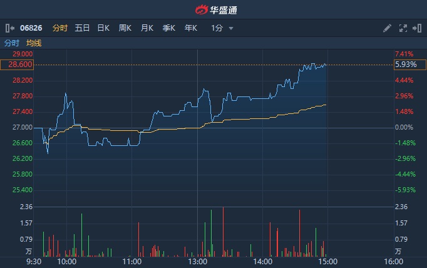427x268 pixels.
Task: Select the pencil drawing tool icon
Action: [x=387, y=28]
